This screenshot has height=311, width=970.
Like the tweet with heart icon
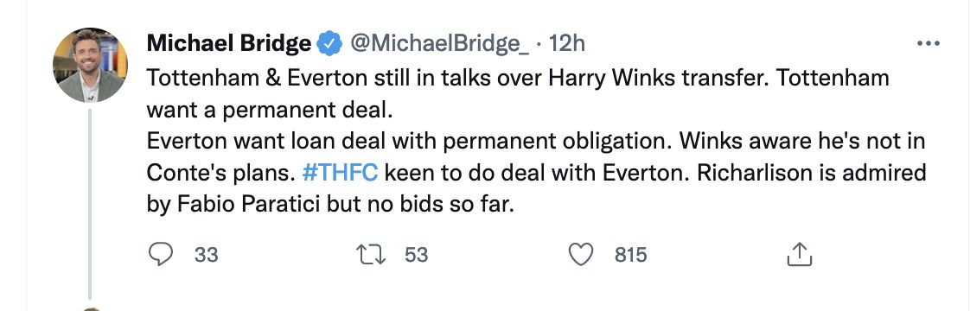pyautogui.click(x=580, y=254)
